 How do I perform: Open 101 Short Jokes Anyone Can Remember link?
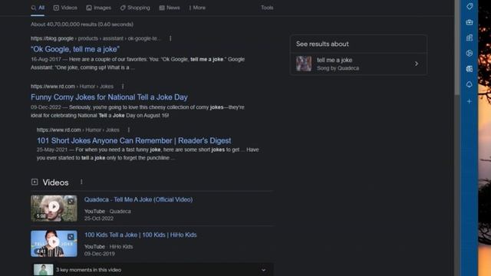(134, 140)
